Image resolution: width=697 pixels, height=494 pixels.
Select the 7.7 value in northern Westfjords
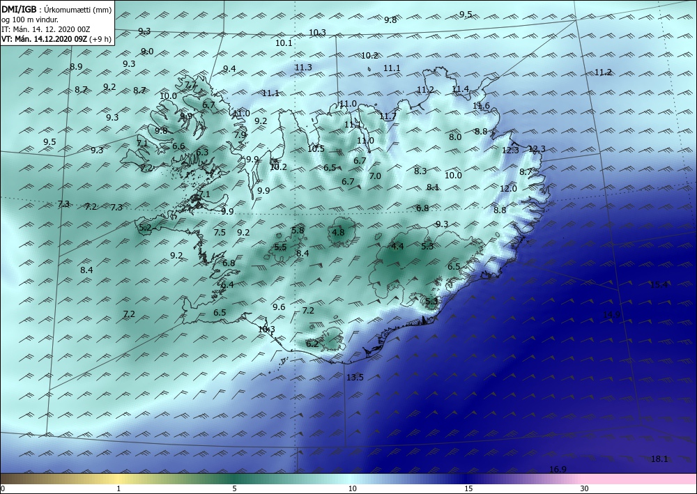click(191, 85)
